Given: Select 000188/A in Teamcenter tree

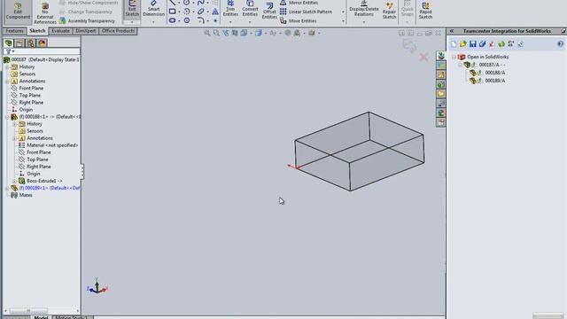Looking at the screenshot, I should pos(495,73).
